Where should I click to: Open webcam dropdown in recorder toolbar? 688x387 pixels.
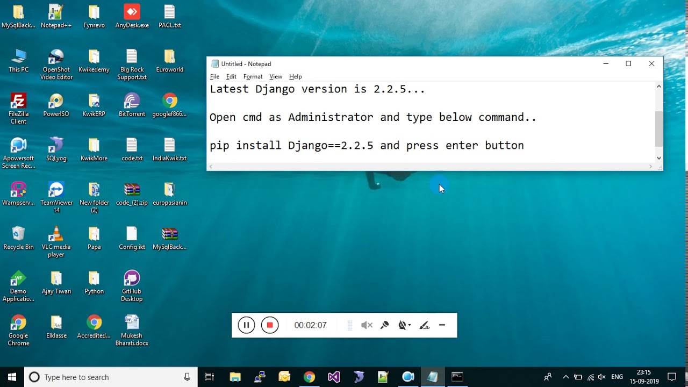pos(404,325)
